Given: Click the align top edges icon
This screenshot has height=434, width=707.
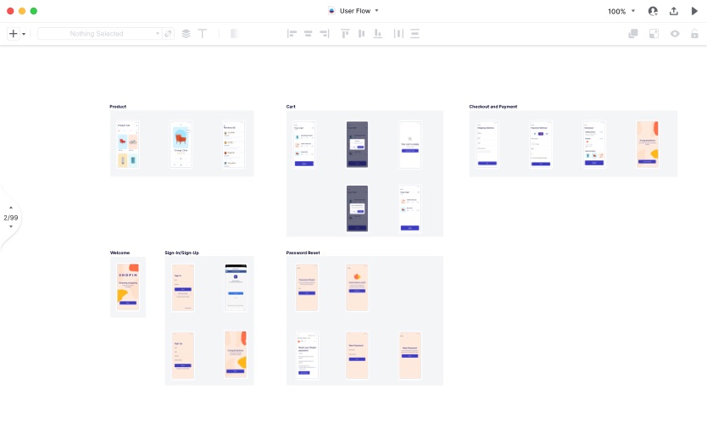Looking at the screenshot, I should 345,34.
